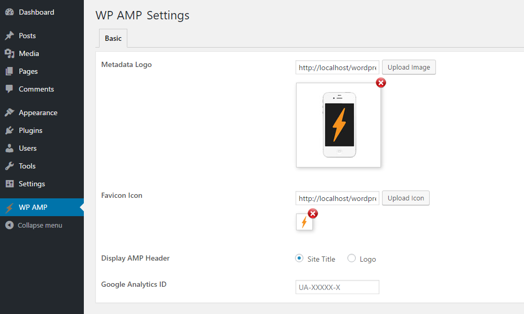Select the Logo radio option

pos(352,259)
